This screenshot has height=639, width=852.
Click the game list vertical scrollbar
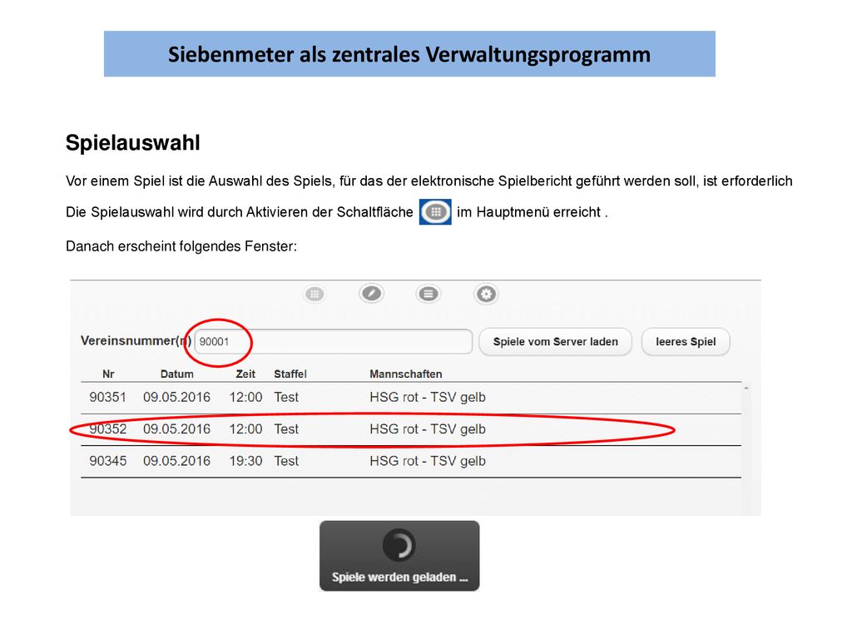[746, 448]
